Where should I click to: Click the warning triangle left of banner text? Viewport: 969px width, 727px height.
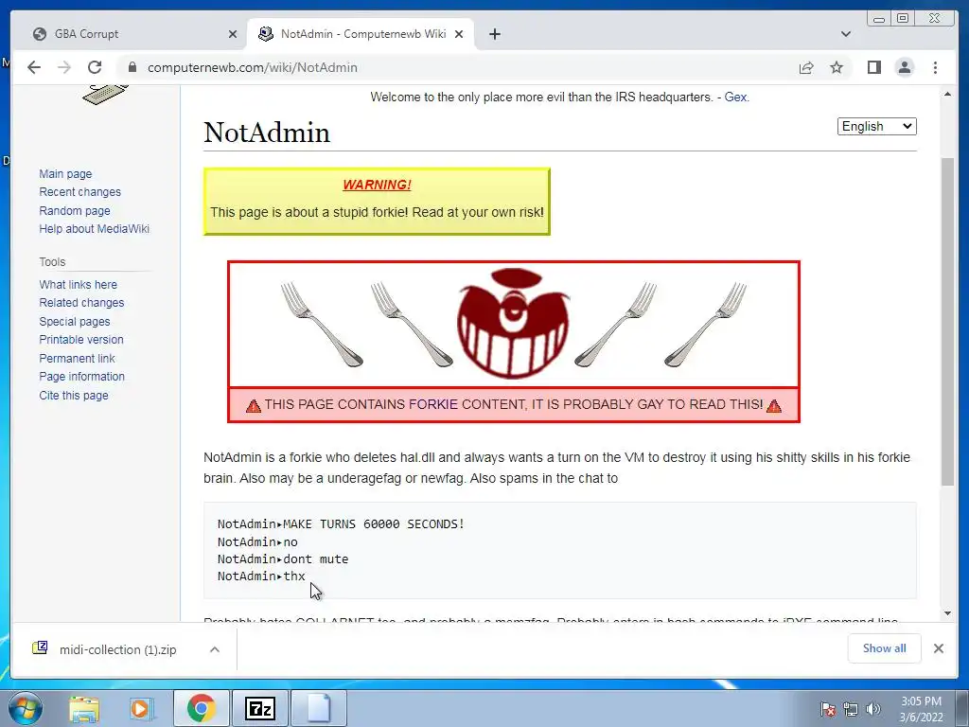coord(254,405)
